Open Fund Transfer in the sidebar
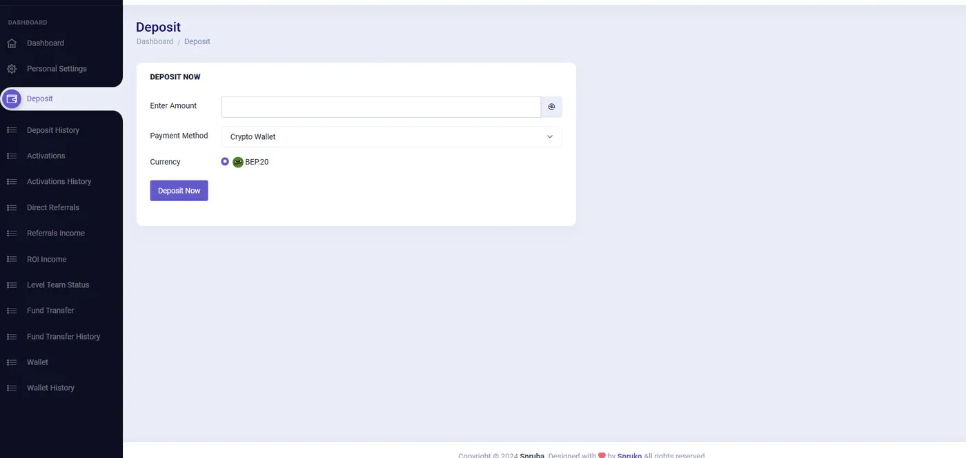This screenshot has width=966, height=458. coord(50,311)
